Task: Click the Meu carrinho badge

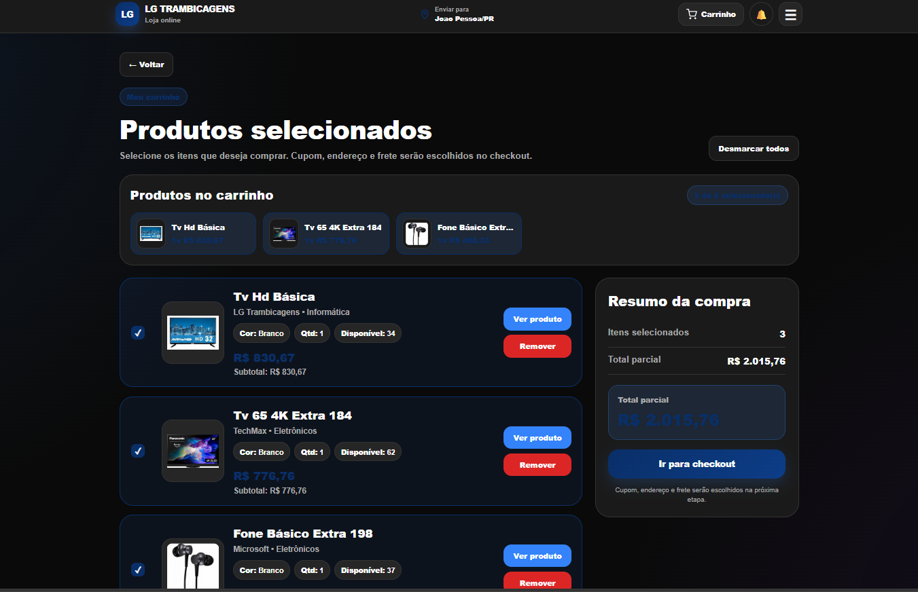Action: pos(154,97)
